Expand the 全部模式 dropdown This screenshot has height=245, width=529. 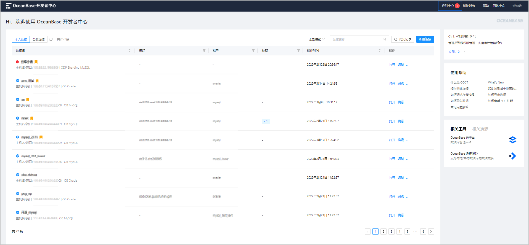317,39
